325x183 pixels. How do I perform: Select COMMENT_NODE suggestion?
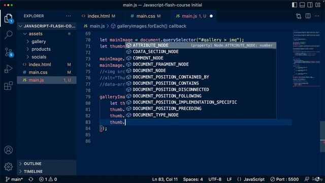201,58
